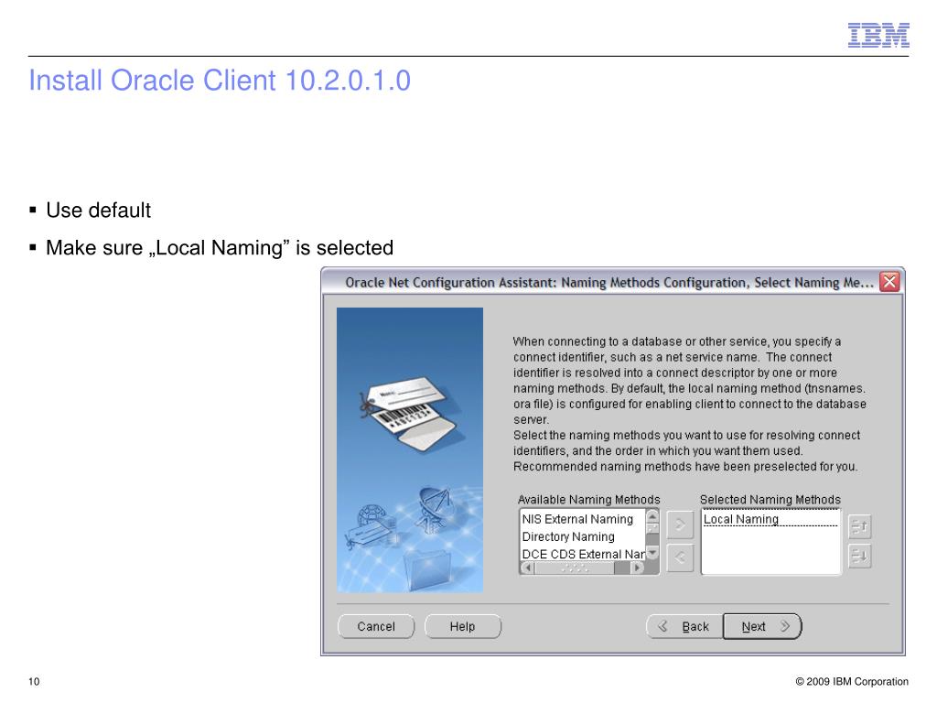Remove method with left arrow button

point(680,557)
